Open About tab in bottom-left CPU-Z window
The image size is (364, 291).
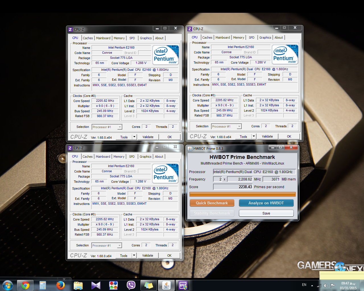pos(159,157)
